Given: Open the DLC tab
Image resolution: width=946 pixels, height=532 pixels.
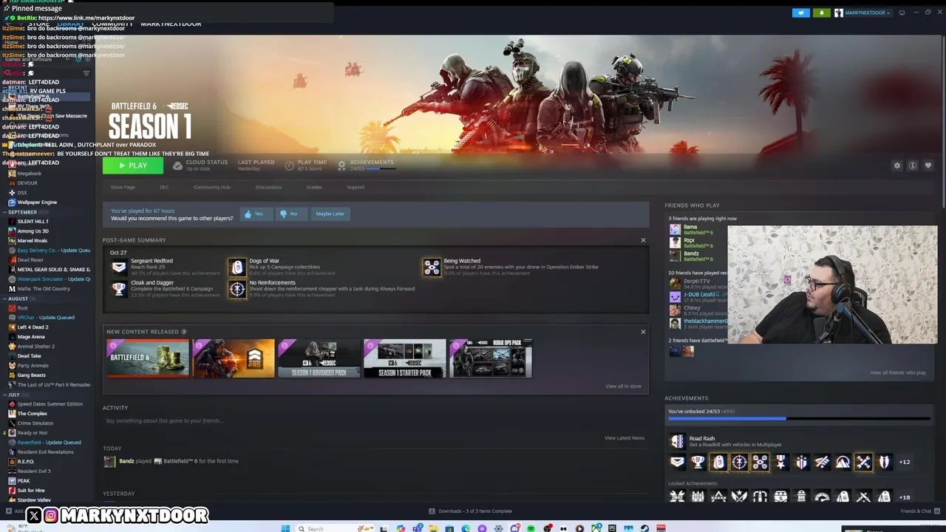Looking at the screenshot, I should pyautogui.click(x=164, y=187).
